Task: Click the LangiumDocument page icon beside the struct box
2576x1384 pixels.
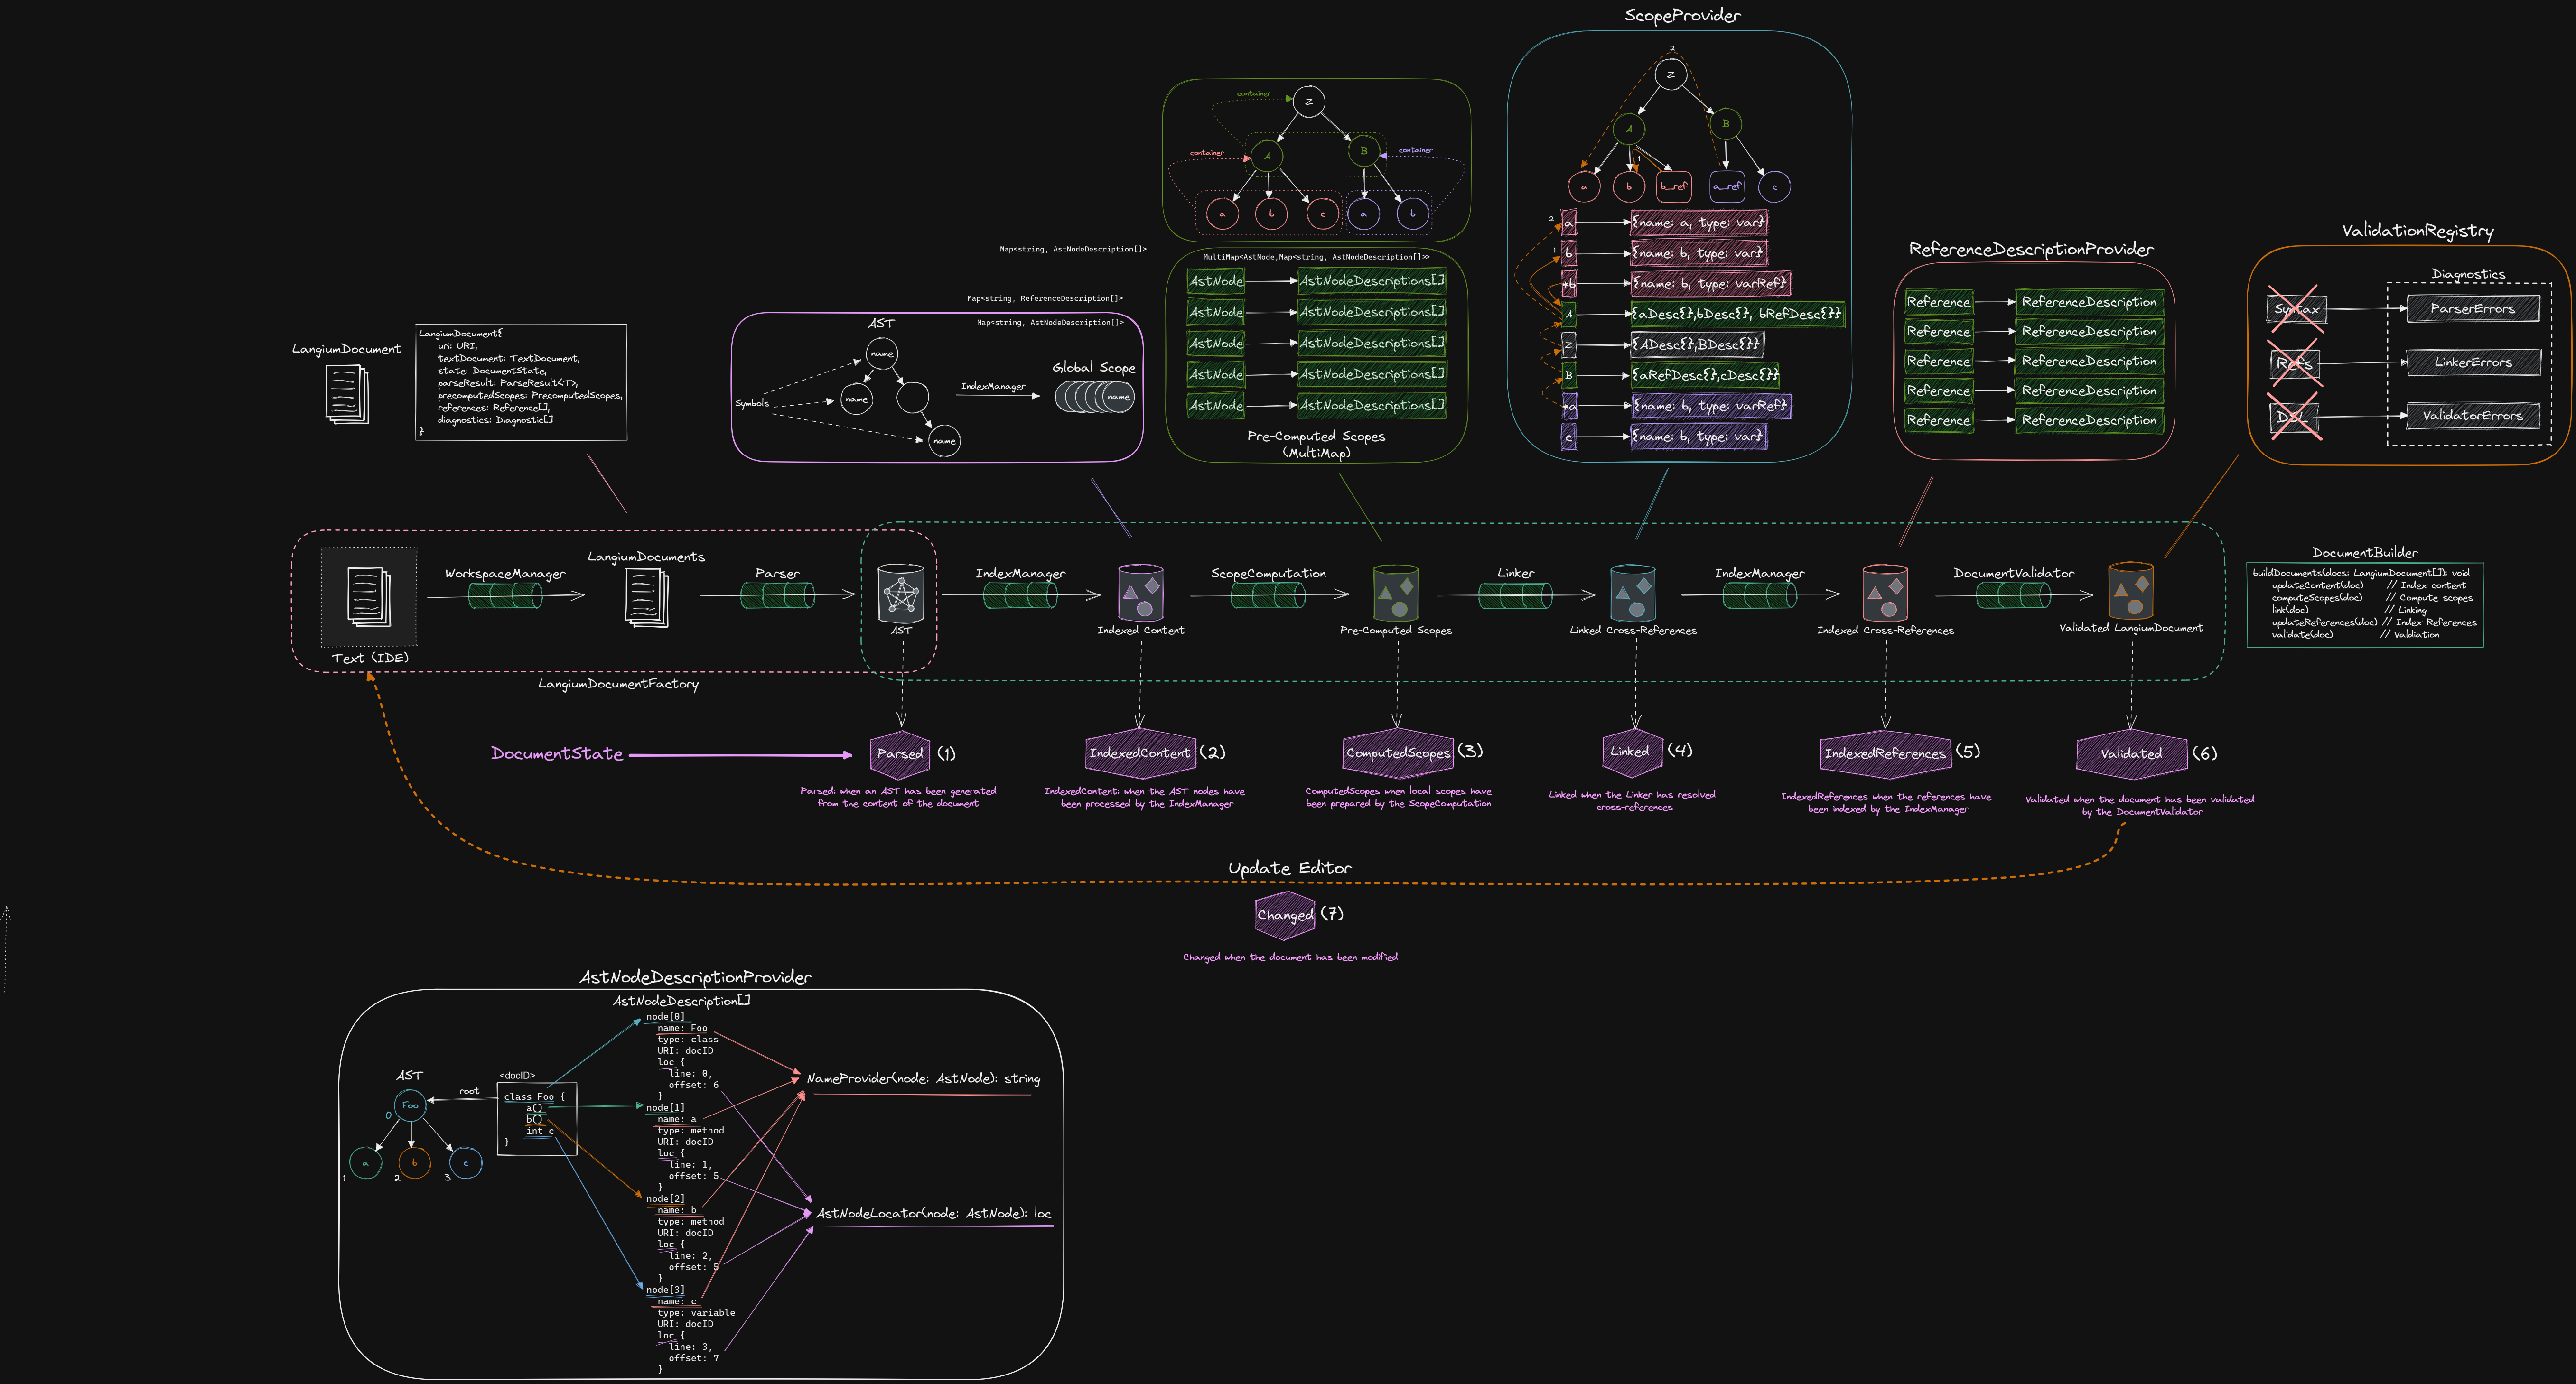Action: click(347, 393)
